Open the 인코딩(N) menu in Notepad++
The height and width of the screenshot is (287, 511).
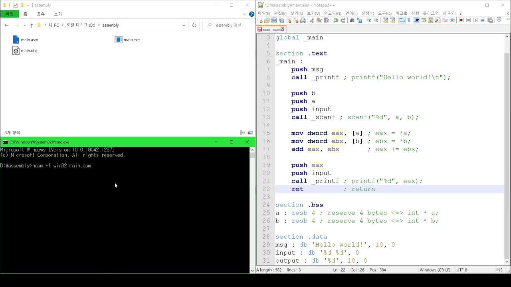[x=333, y=13]
